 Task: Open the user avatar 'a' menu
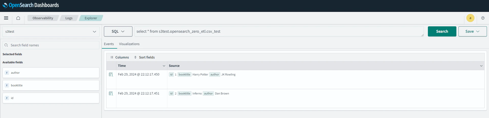470,18
